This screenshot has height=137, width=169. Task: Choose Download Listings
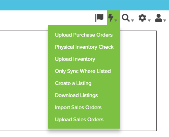pyautogui.click(x=76, y=95)
